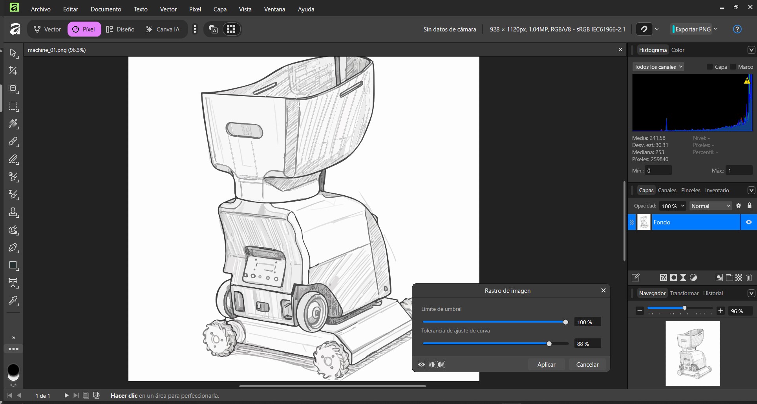Switch to the Canales tab
Viewport: 757px width, 404px height.
point(667,190)
